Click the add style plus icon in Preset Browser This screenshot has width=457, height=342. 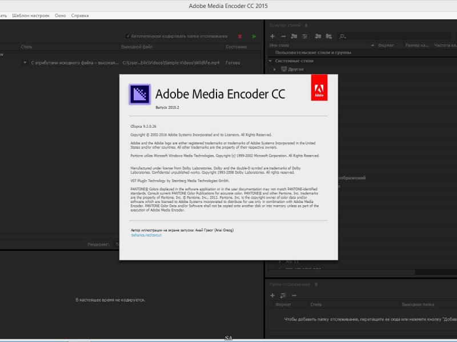pyautogui.click(x=272, y=36)
